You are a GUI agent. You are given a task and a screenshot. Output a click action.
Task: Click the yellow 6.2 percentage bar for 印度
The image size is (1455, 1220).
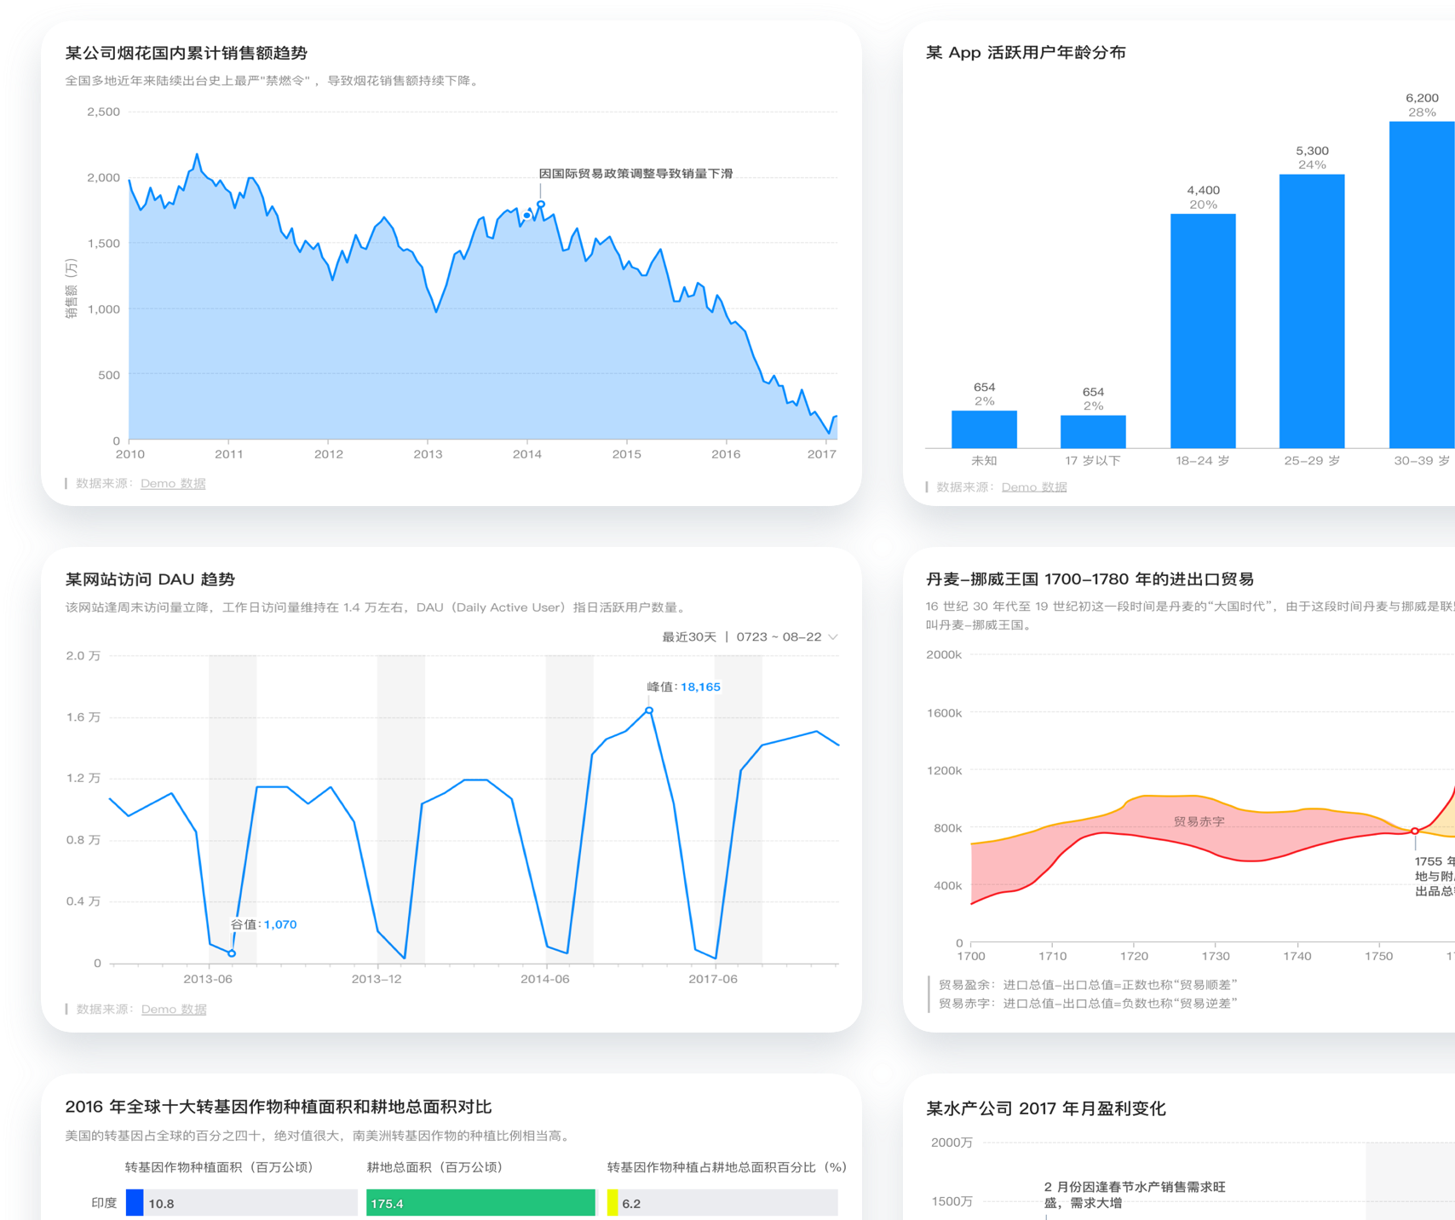(x=612, y=1203)
